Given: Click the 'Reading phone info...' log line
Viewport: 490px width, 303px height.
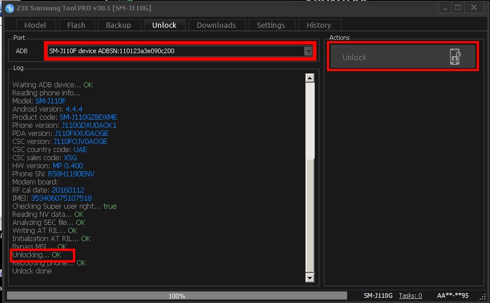Looking at the screenshot, I should [46, 93].
